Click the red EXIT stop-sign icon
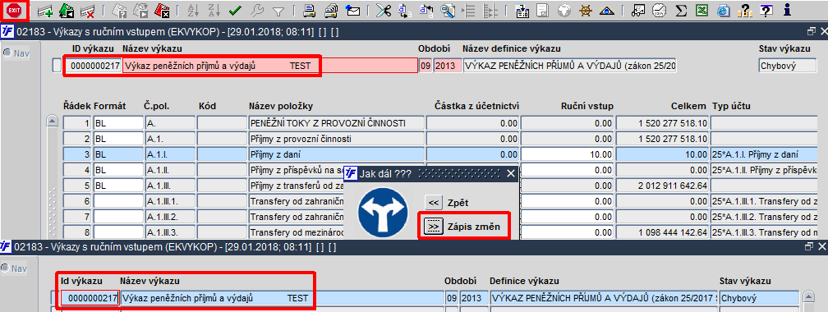 [x=14, y=10]
